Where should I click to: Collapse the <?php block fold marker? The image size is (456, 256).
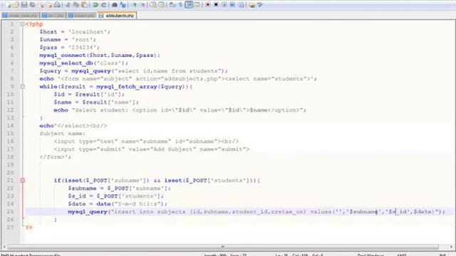tap(22, 24)
